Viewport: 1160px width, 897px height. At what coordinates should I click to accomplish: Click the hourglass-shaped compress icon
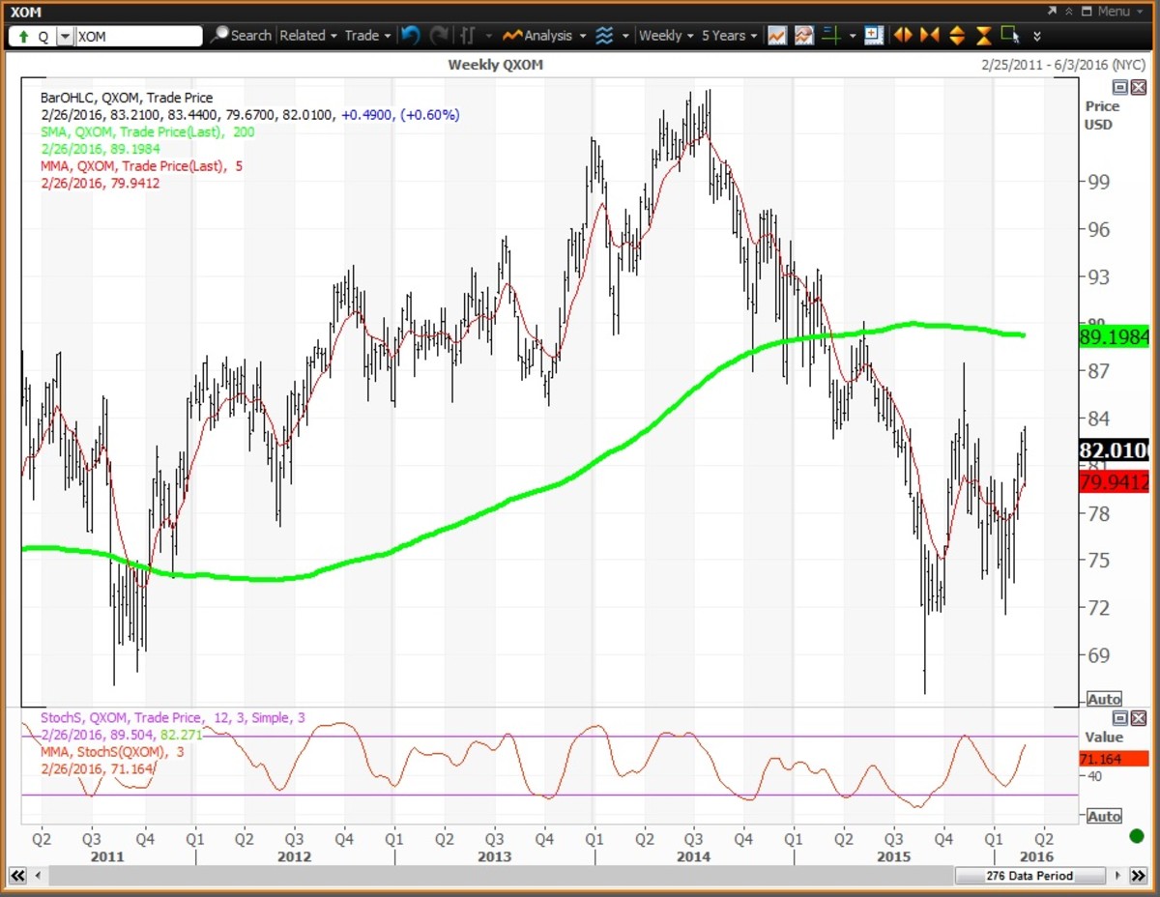[x=982, y=35]
